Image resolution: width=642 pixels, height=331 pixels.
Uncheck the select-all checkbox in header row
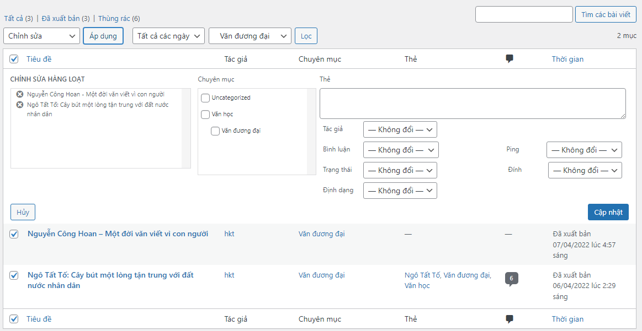pos(14,59)
